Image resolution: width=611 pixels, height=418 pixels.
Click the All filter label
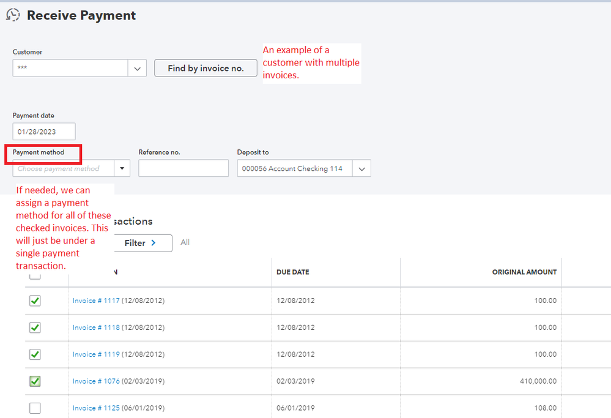[x=185, y=242]
